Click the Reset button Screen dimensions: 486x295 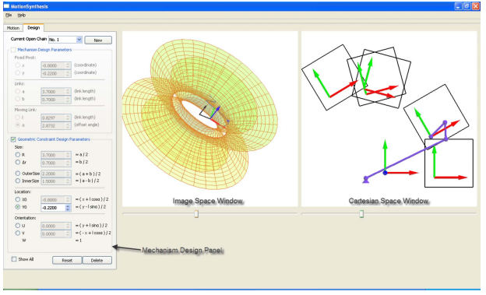pos(67,260)
